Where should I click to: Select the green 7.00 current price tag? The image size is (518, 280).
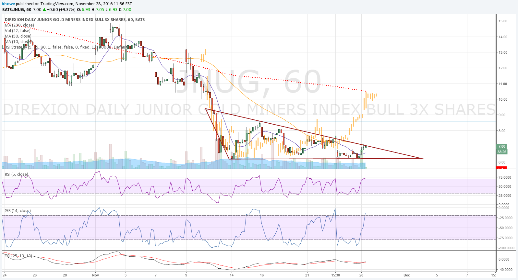click(502, 146)
